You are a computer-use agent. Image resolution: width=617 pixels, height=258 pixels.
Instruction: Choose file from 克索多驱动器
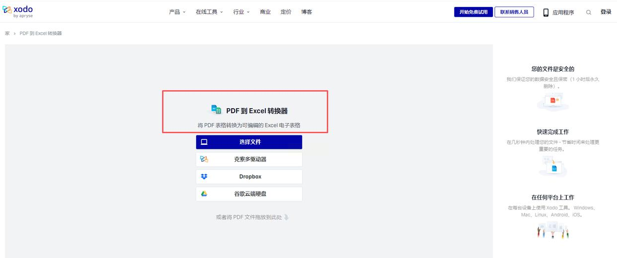(249, 159)
